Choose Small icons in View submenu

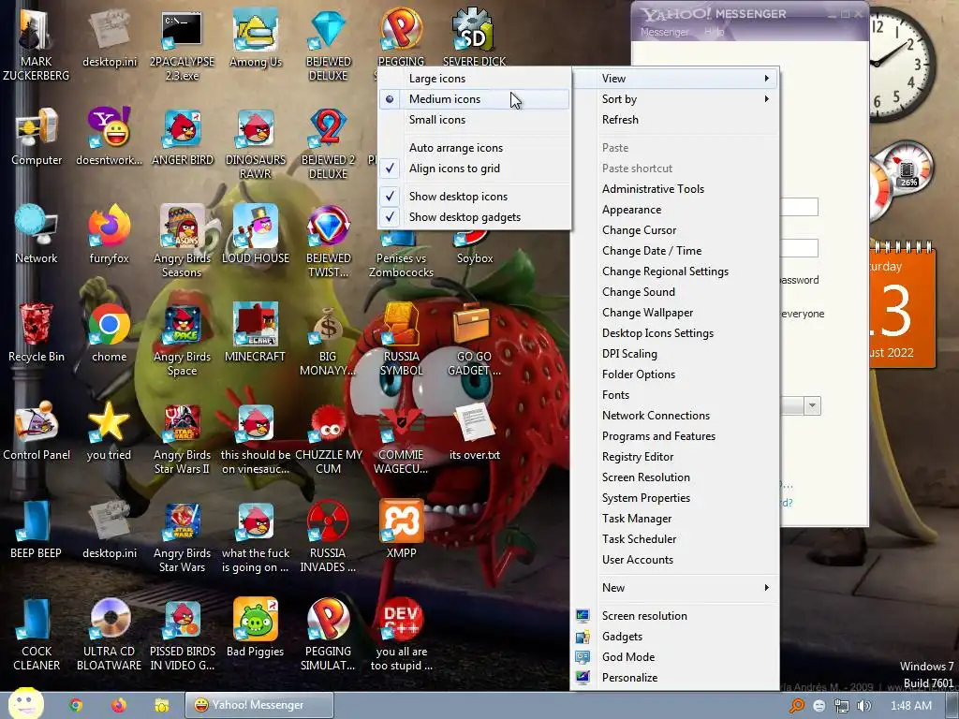coord(475,120)
